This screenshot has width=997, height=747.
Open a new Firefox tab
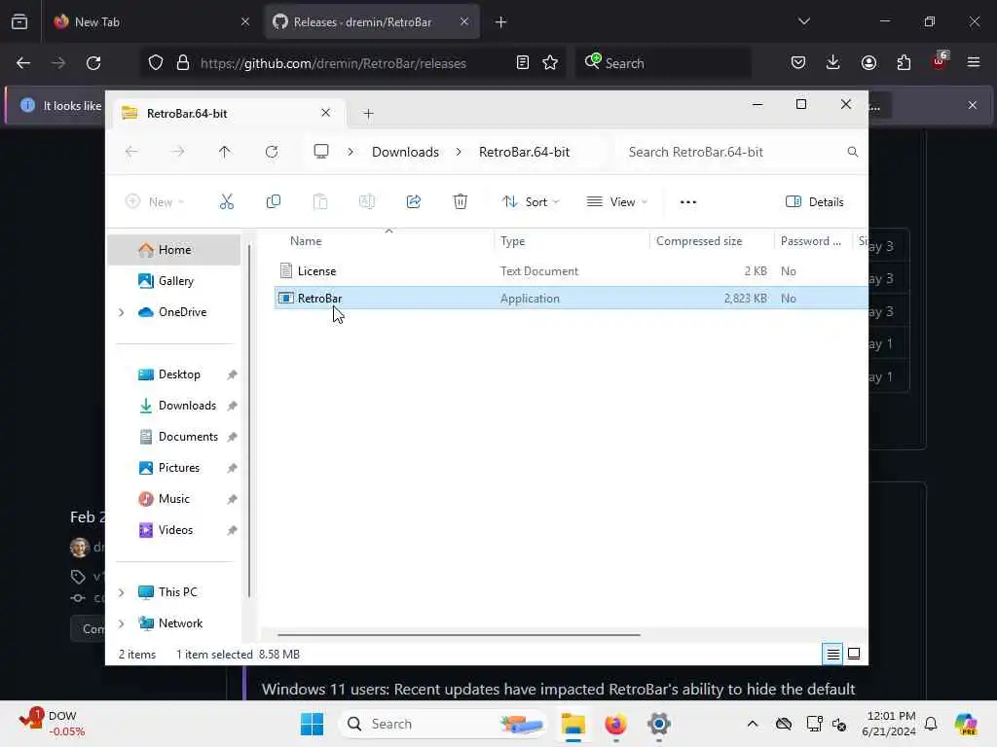click(500, 22)
